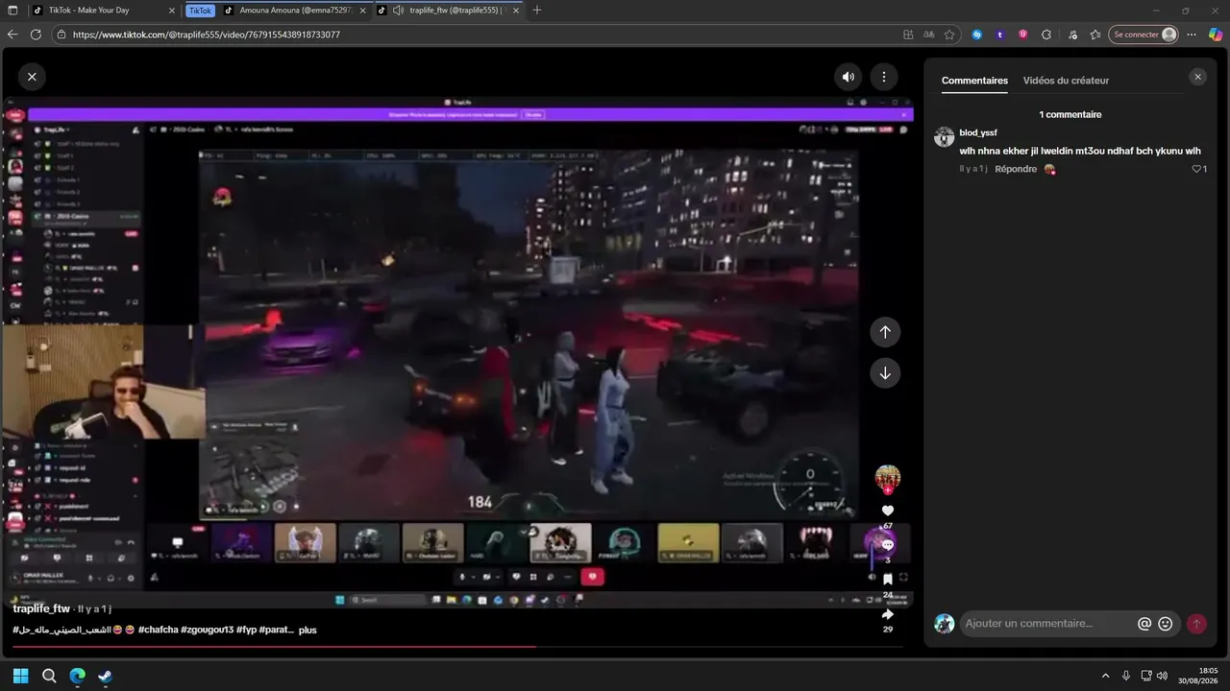Close the Amouna Amouna tab
Image resolution: width=1230 pixels, height=691 pixels.
(x=362, y=11)
